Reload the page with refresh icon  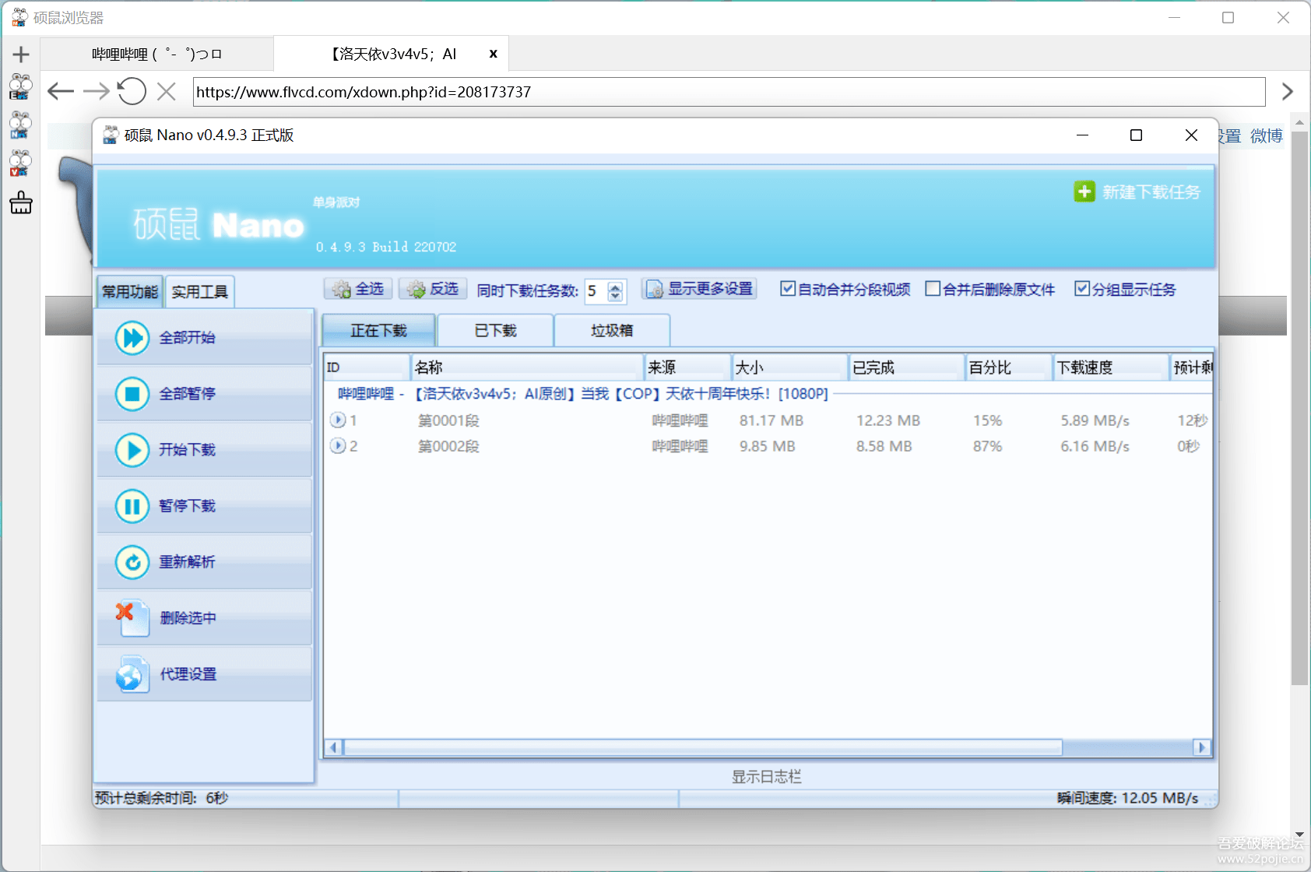click(x=132, y=92)
